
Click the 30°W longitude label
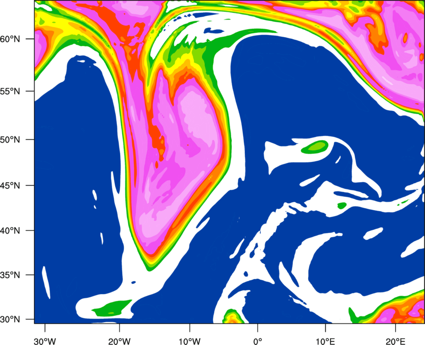[x=45, y=341]
